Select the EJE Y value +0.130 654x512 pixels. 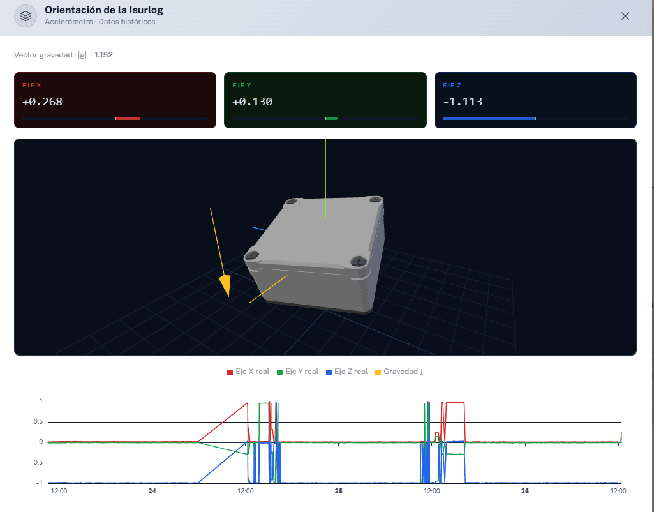coord(252,102)
